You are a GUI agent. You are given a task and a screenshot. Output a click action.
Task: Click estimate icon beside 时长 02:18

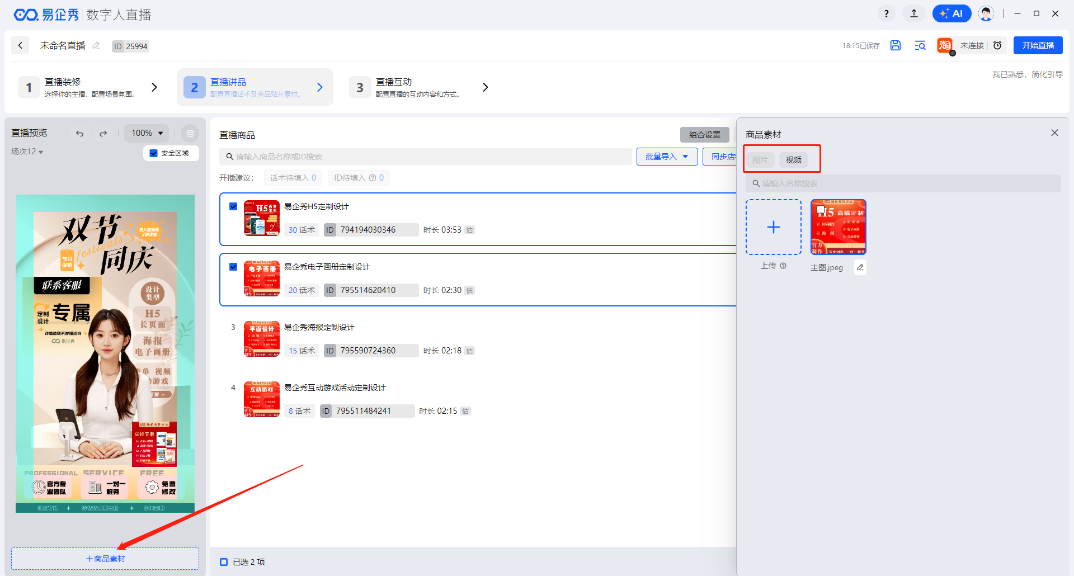point(469,351)
